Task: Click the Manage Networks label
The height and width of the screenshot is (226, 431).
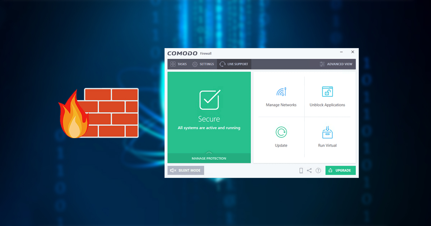Action: click(x=281, y=105)
